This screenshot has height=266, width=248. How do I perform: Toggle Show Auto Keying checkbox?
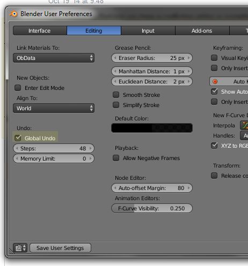pos(214,92)
